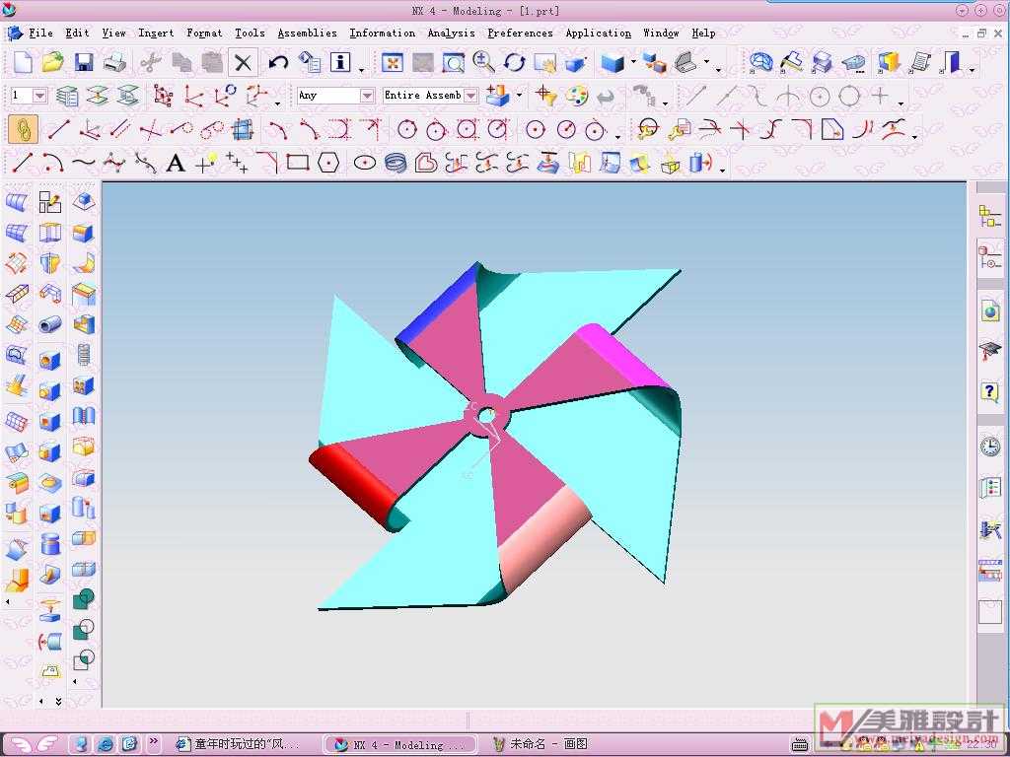Select the Text 'A' tool
Screen dimensions: 1010x757
tap(176, 163)
